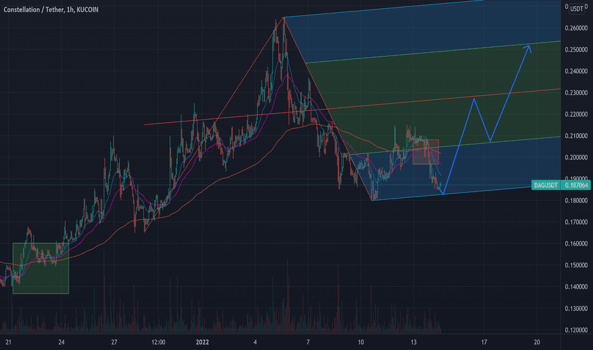Image resolution: width=593 pixels, height=350 pixels.
Task: Click the DAGUSDT price label tag
Action: [x=546, y=185]
